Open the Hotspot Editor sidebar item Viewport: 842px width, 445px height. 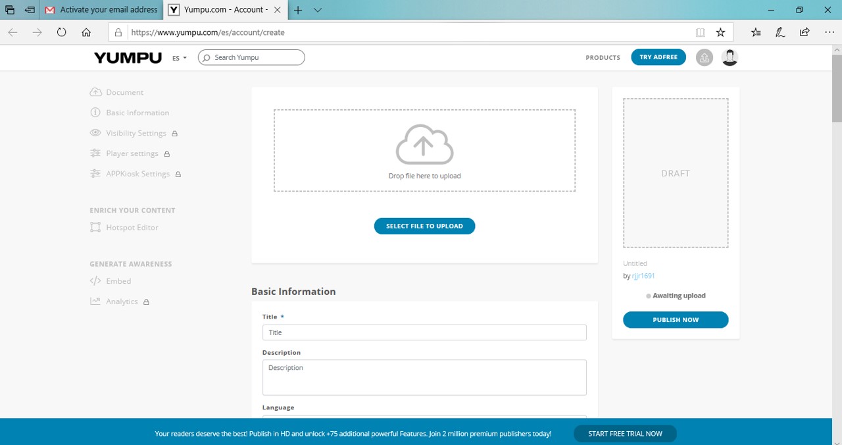132,228
